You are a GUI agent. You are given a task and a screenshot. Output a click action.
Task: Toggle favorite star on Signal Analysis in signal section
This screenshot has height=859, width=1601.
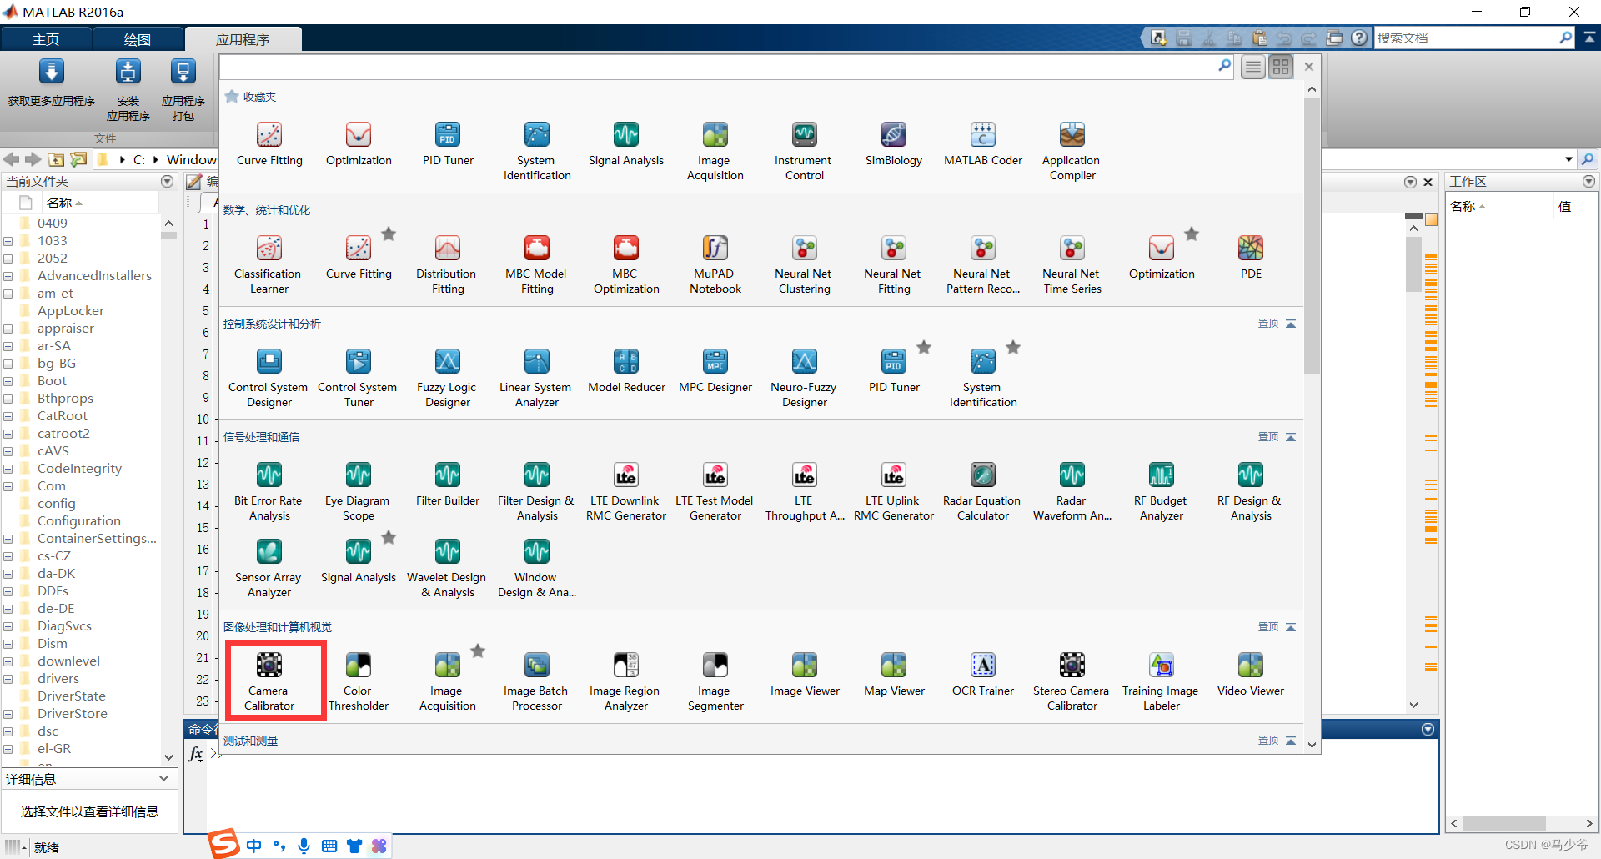[x=389, y=538]
